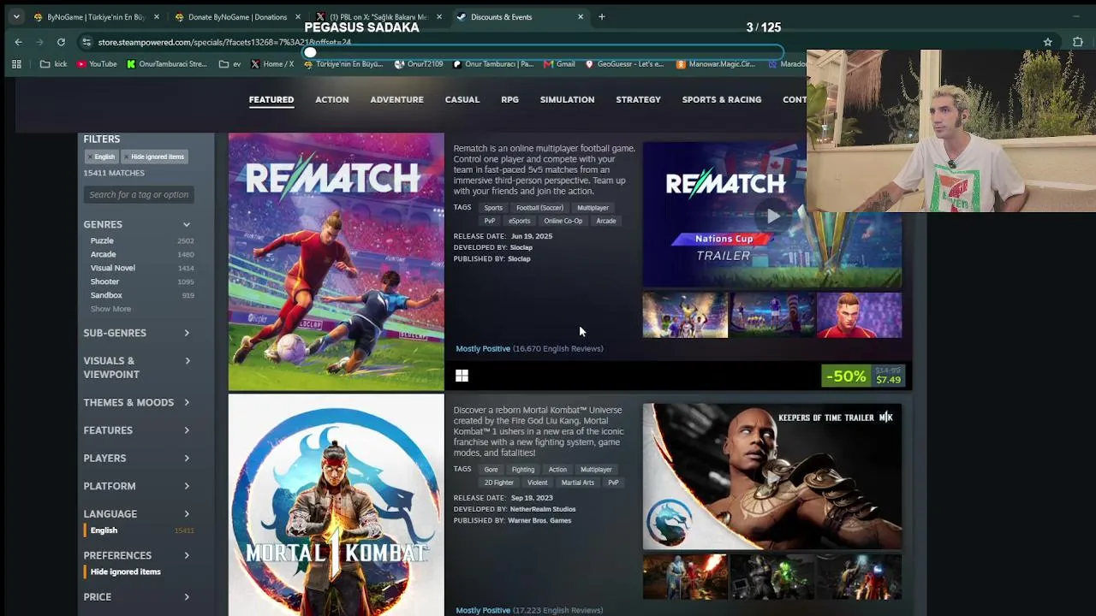This screenshot has height=616, width=1096.
Task: Open NetherRealm Studios developer link
Action: coord(543,510)
